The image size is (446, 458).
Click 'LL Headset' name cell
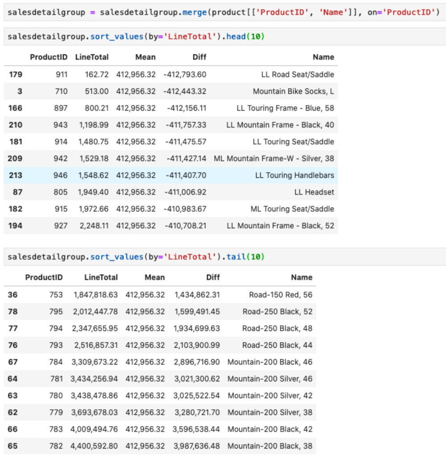pos(314,192)
